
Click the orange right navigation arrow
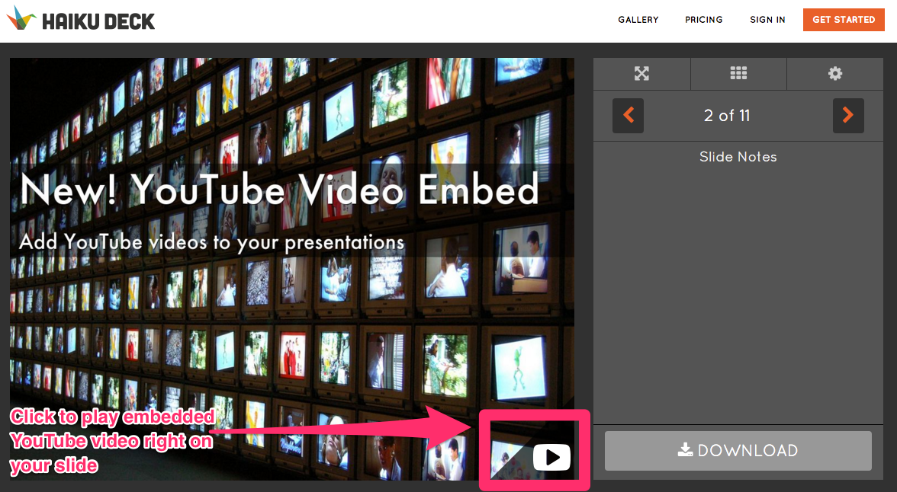(848, 115)
